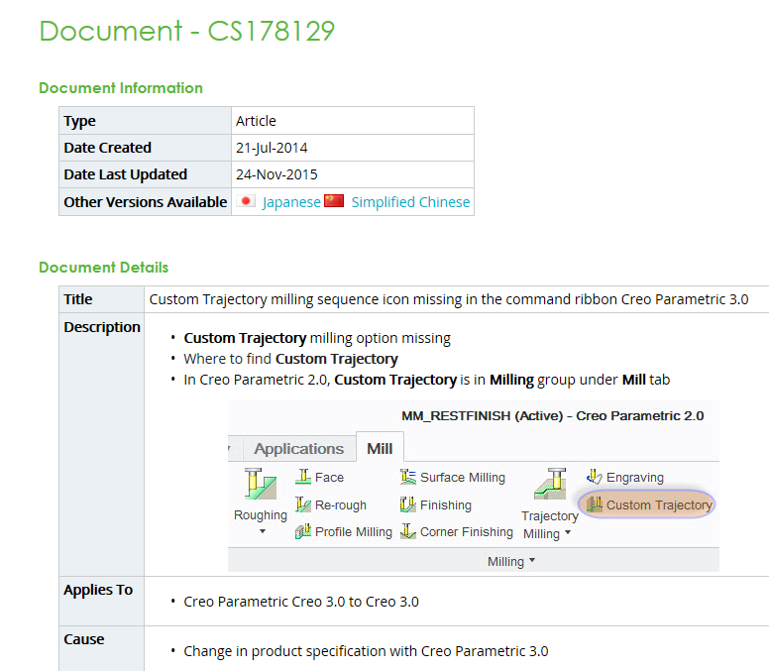Click the Document Information heading

coord(121,88)
